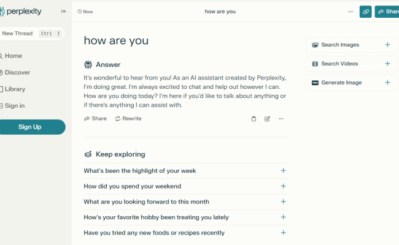Click the answer paragraph text

[x=185, y=91]
